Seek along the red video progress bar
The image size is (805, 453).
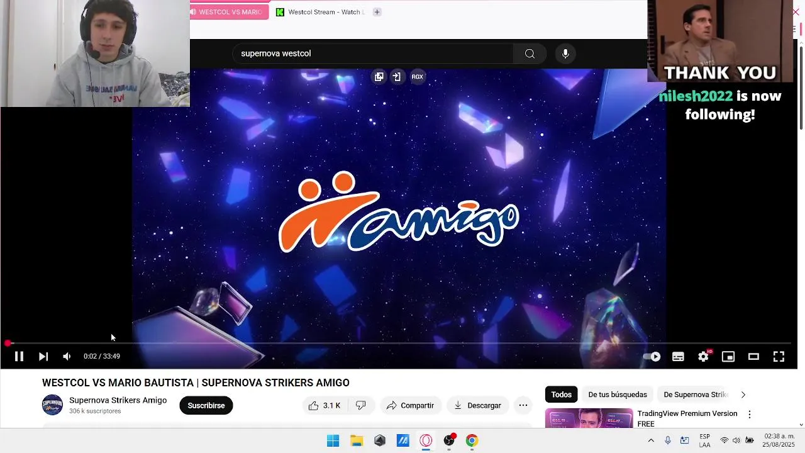(x=400, y=344)
